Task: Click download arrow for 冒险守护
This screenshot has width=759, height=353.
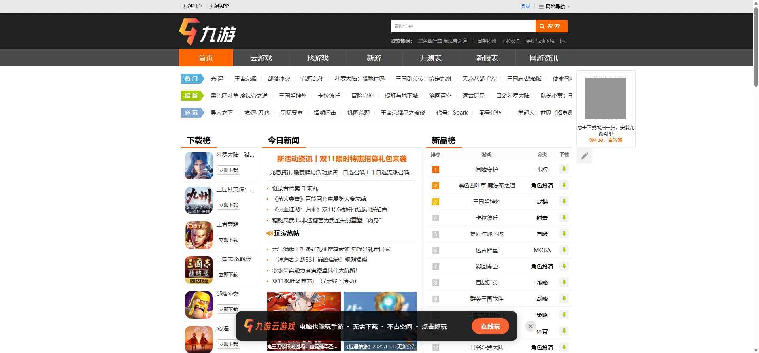Action: (x=564, y=169)
